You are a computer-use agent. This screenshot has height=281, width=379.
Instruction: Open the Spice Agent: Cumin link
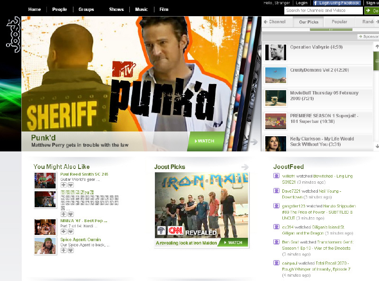click(x=81, y=239)
